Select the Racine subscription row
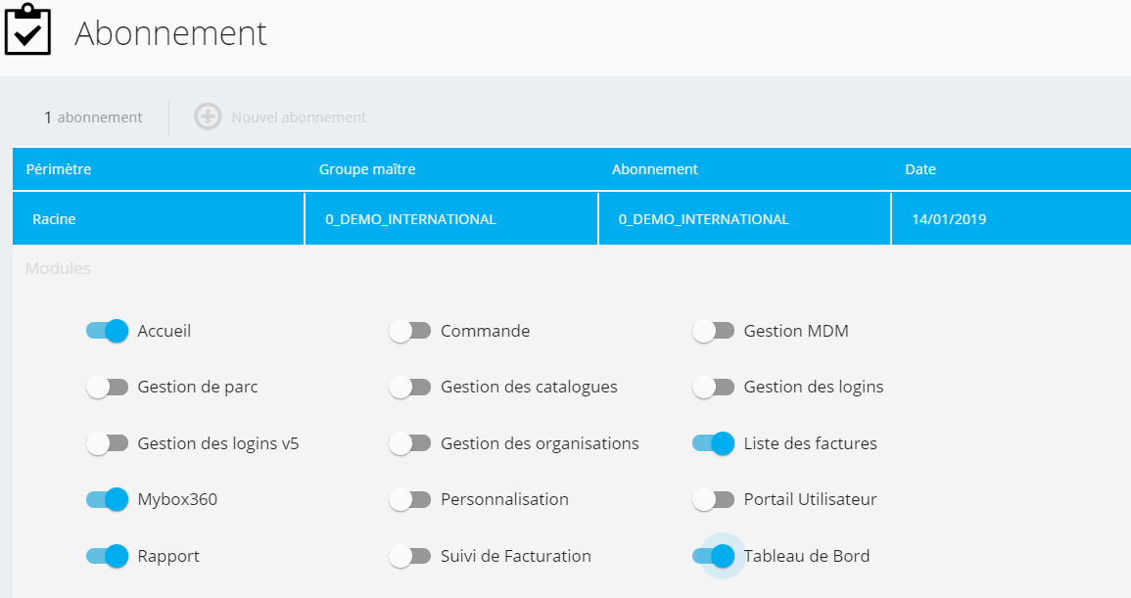This screenshot has height=598, width=1131. tap(157, 219)
